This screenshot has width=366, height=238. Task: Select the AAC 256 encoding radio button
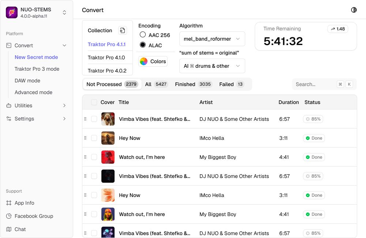[143, 34]
